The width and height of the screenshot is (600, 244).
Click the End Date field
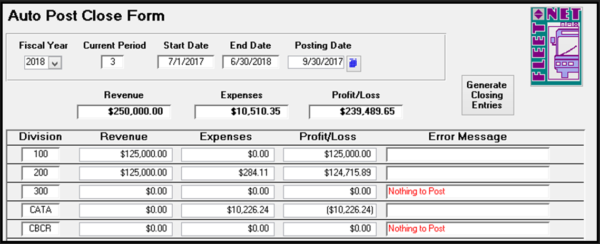pos(251,62)
